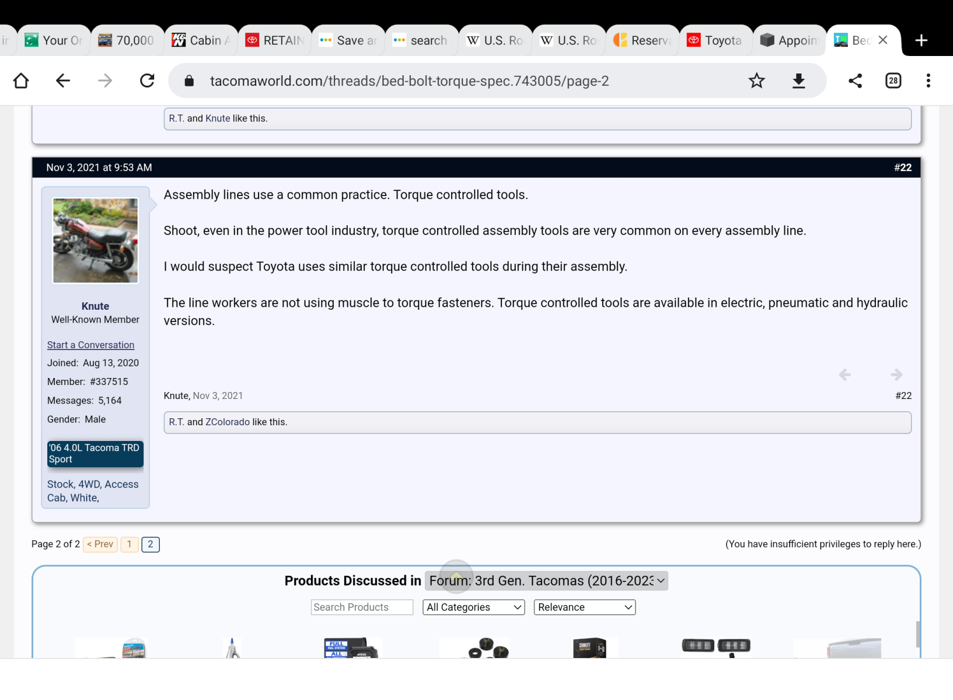This screenshot has width=953, height=700.
Task: Reload the page with the refresh icon
Action: (147, 80)
